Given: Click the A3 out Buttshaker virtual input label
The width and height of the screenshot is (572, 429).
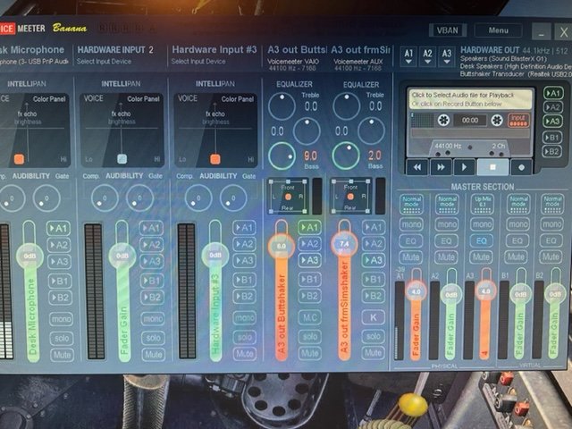Looking at the screenshot, I should [x=297, y=50].
